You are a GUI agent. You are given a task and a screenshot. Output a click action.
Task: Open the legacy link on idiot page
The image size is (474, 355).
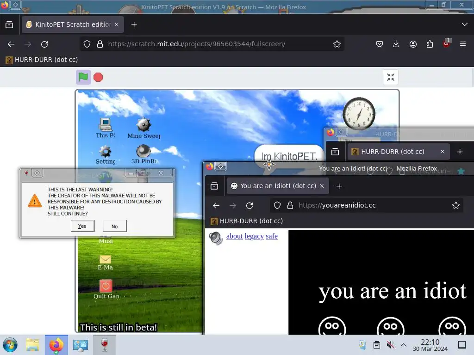tap(254, 236)
